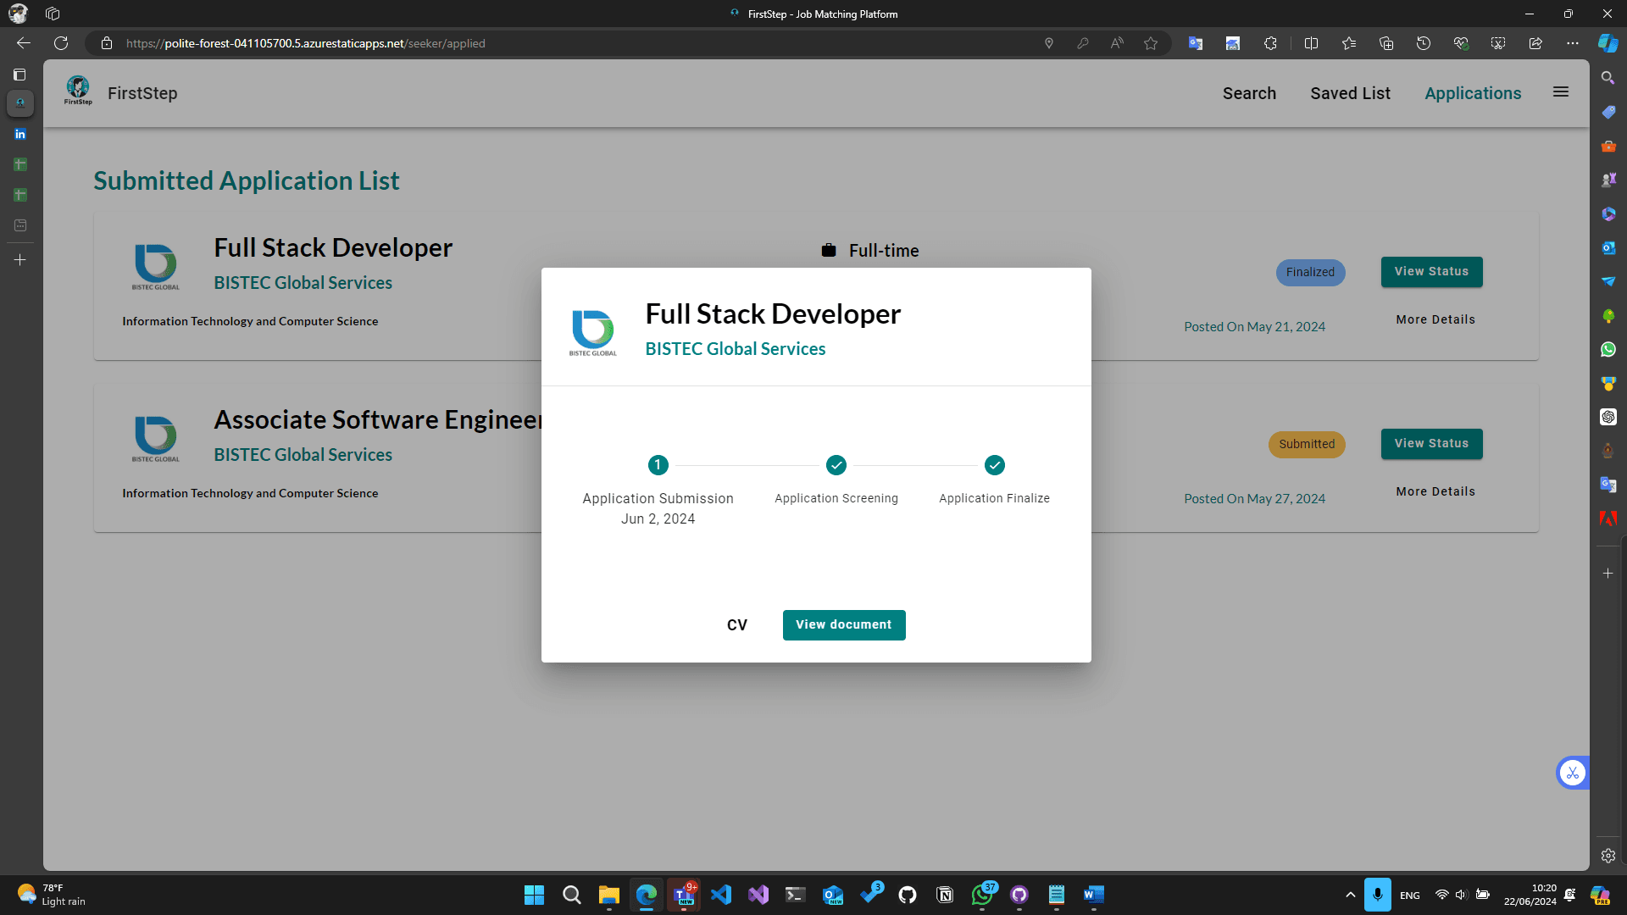This screenshot has width=1627, height=915.
Task: Click the Copilot icon in the toolbar
Action: click(1608, 43)
